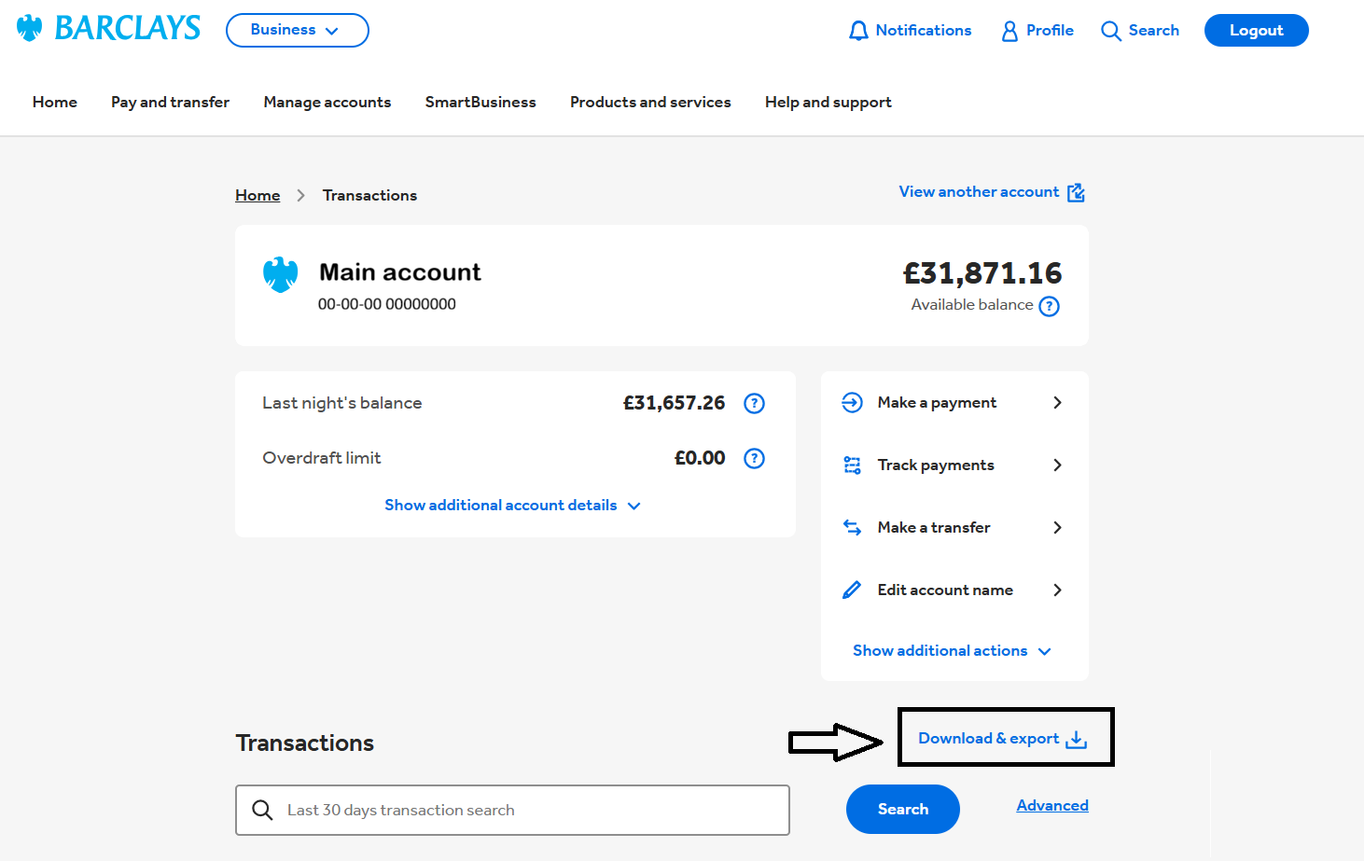Open the Make a payment chevron

[x=1057, y=402]
